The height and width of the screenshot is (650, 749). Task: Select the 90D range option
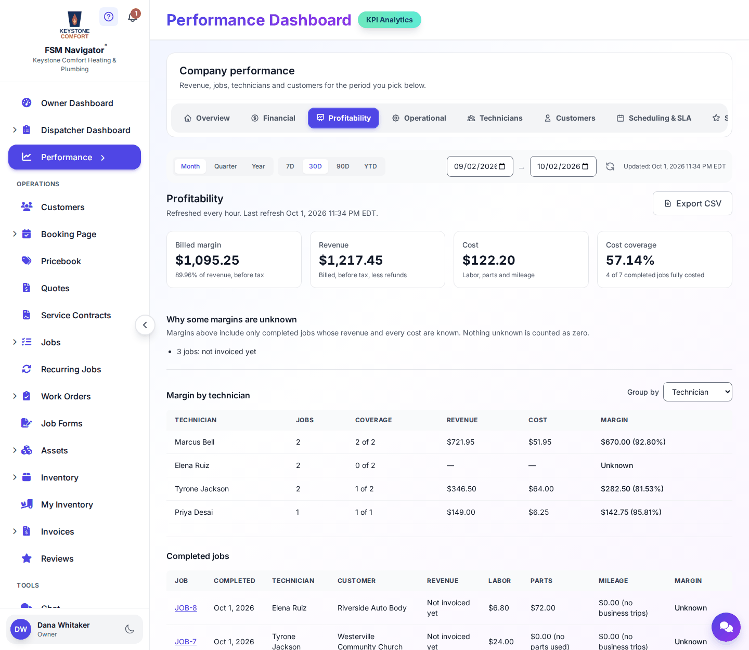343,166
